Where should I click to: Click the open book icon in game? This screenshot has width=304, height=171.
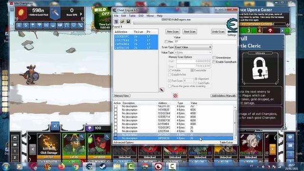tap(60, 25)
